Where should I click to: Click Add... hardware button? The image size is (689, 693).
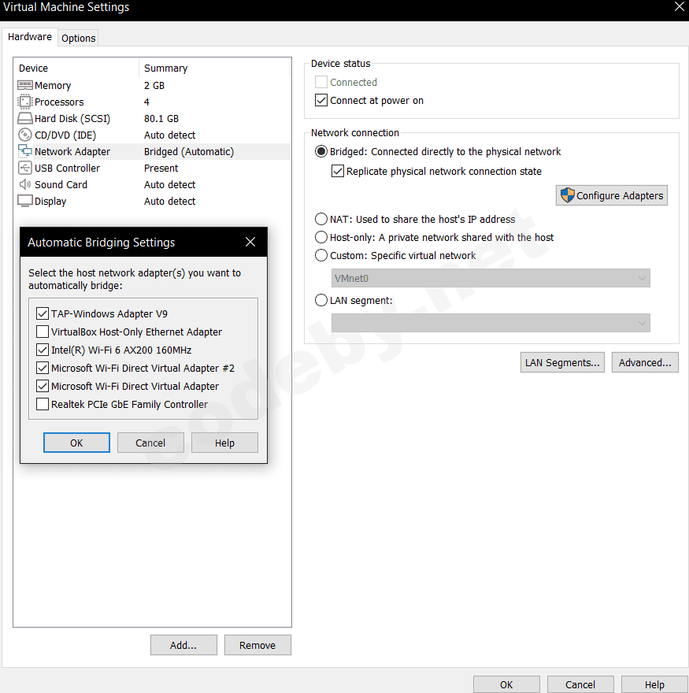coord(183,645)
